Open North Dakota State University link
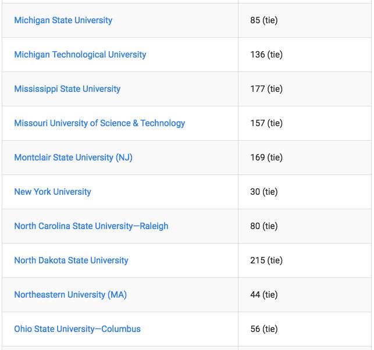Image resolution: width=374 pixels, height=350 pixels. [x=71, y=260]
